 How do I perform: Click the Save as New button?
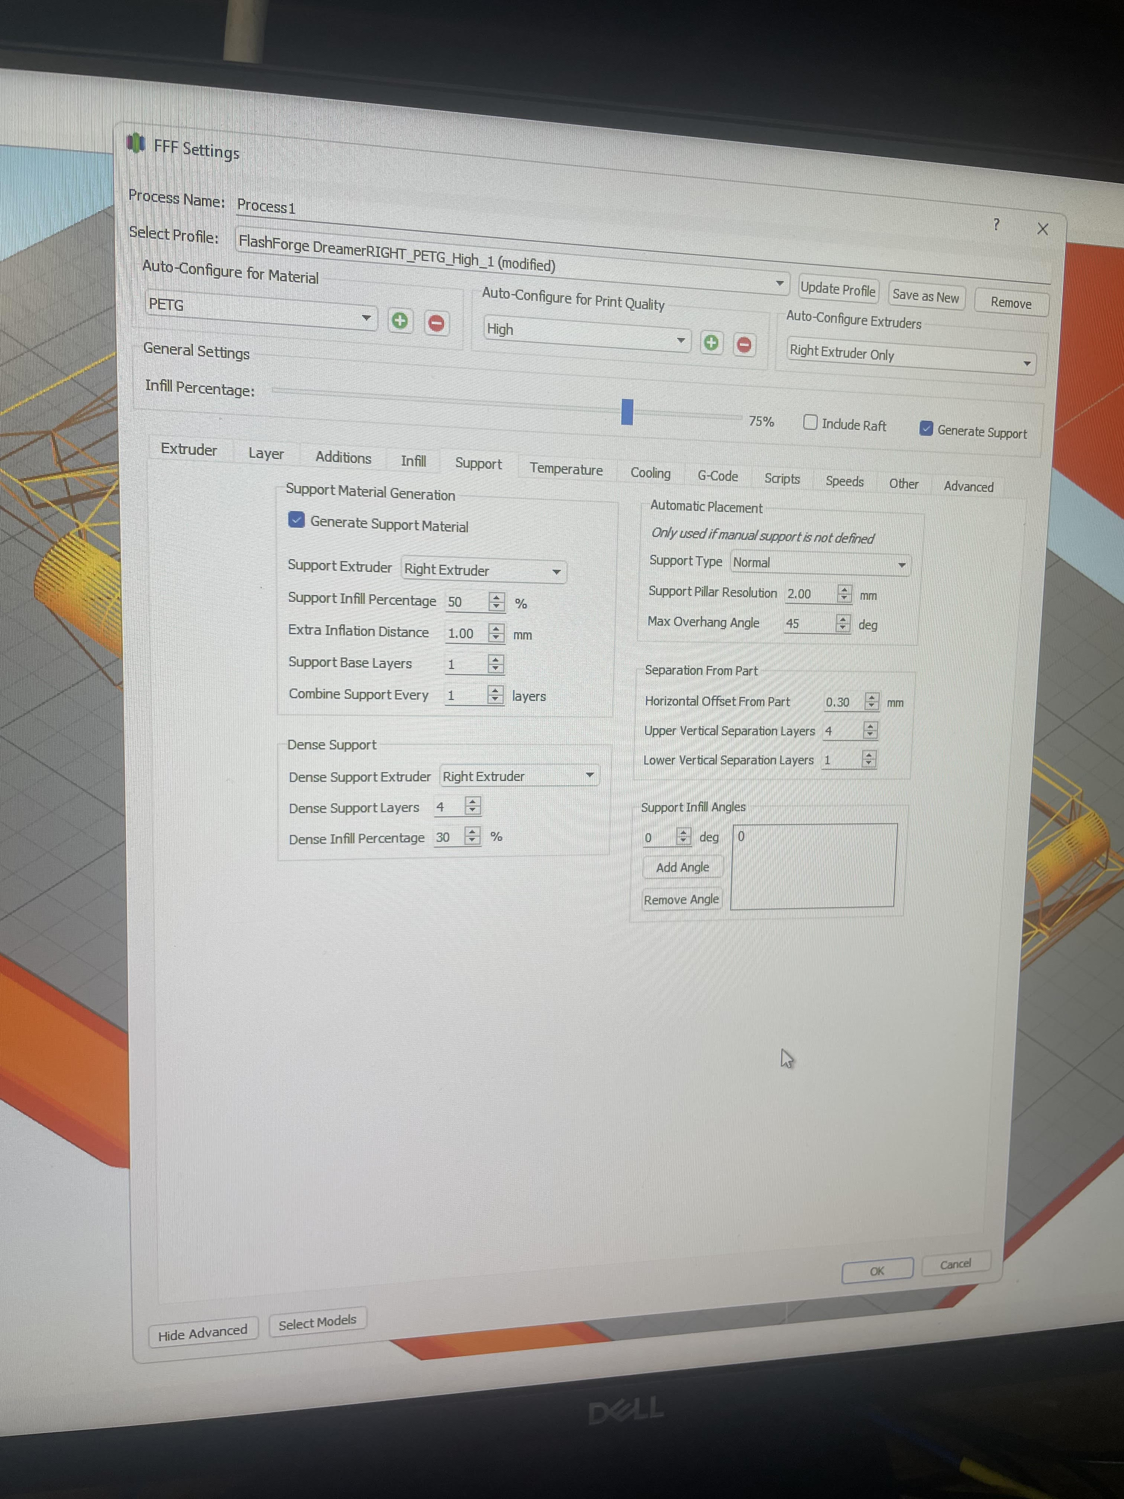[926, 296]
